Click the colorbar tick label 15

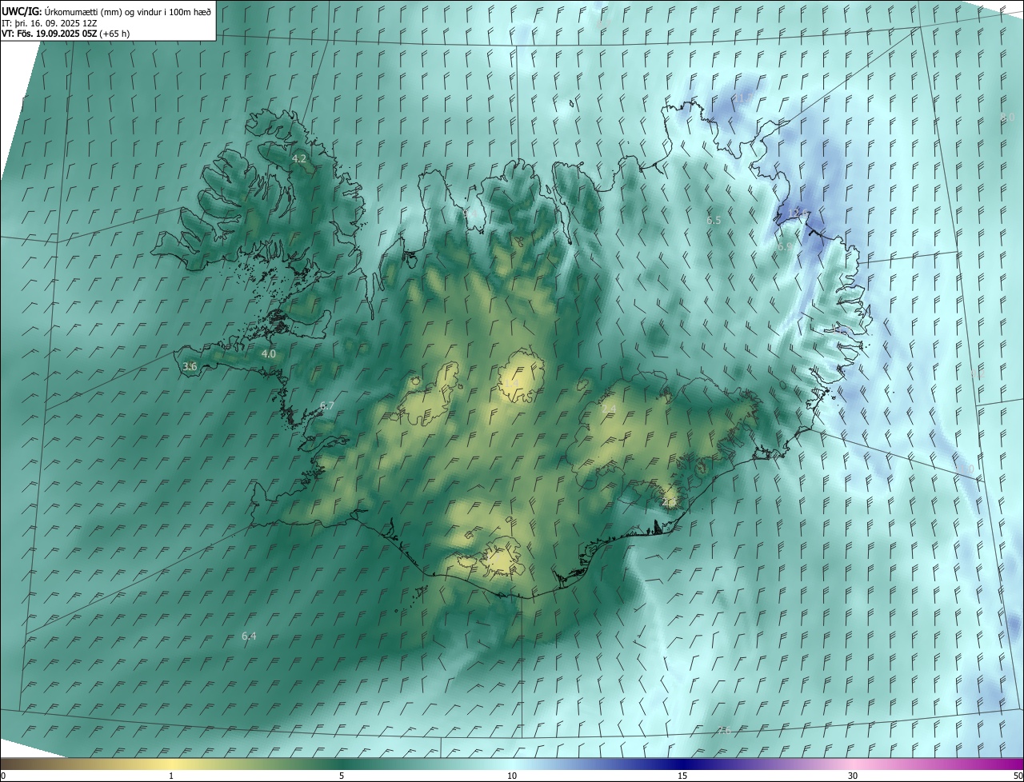pyautogui.click(x=682, y=776)
